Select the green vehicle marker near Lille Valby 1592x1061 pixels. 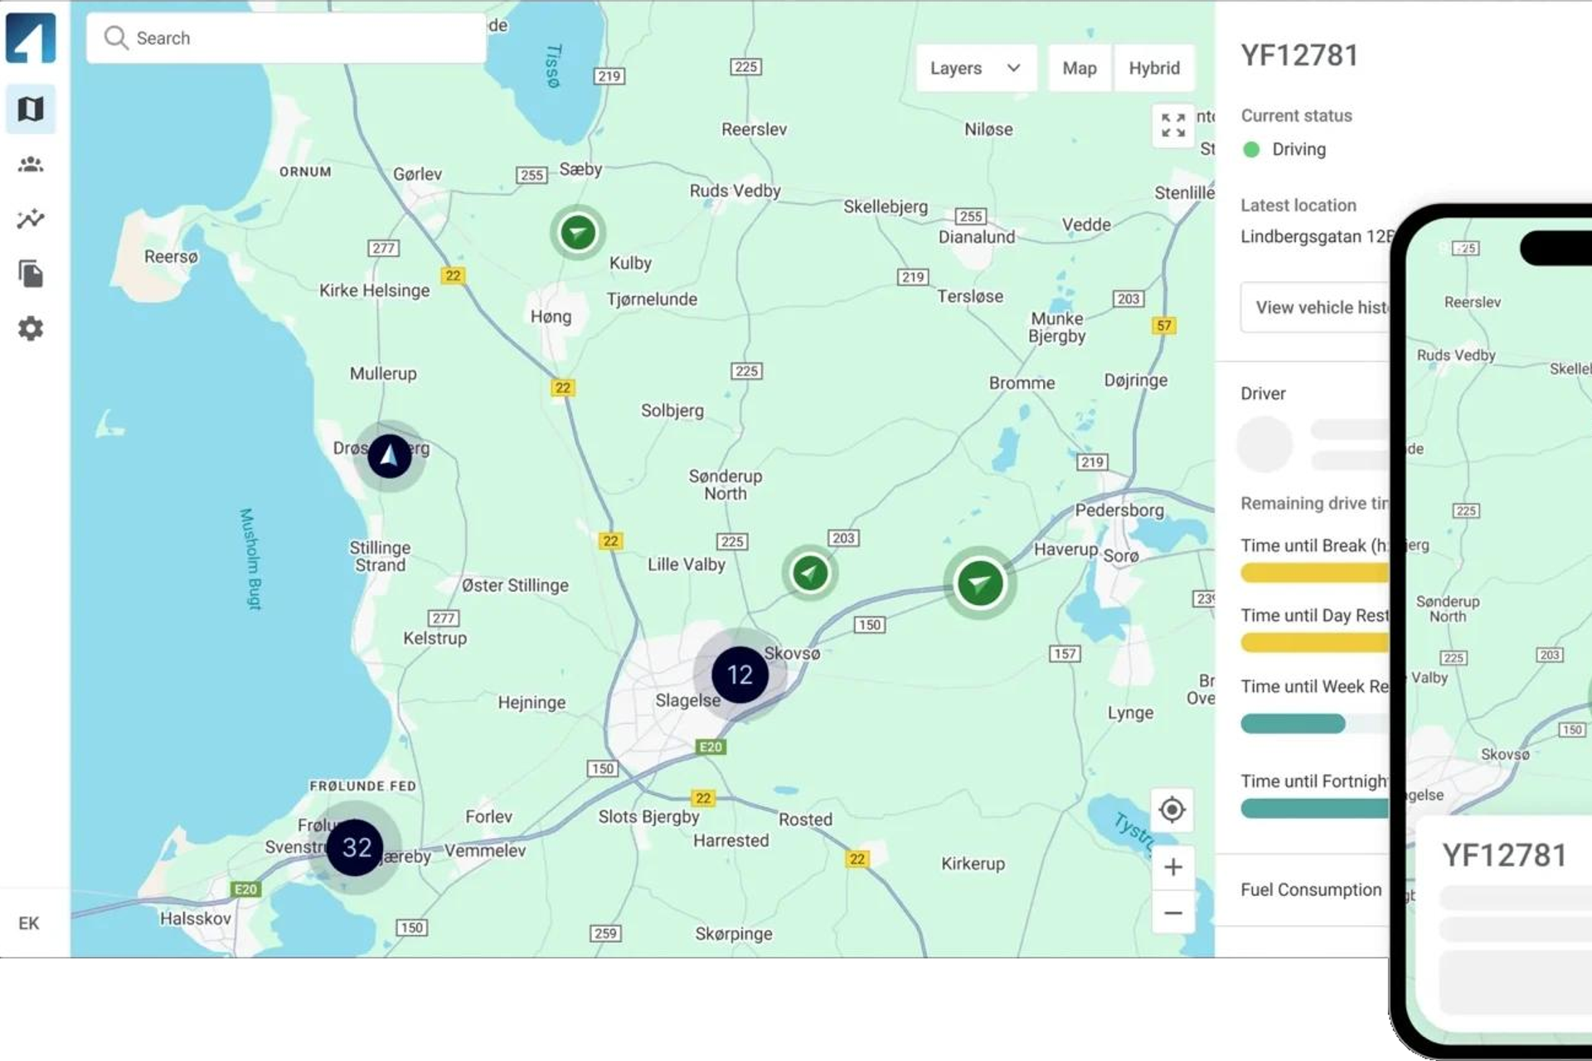(809, 572)
